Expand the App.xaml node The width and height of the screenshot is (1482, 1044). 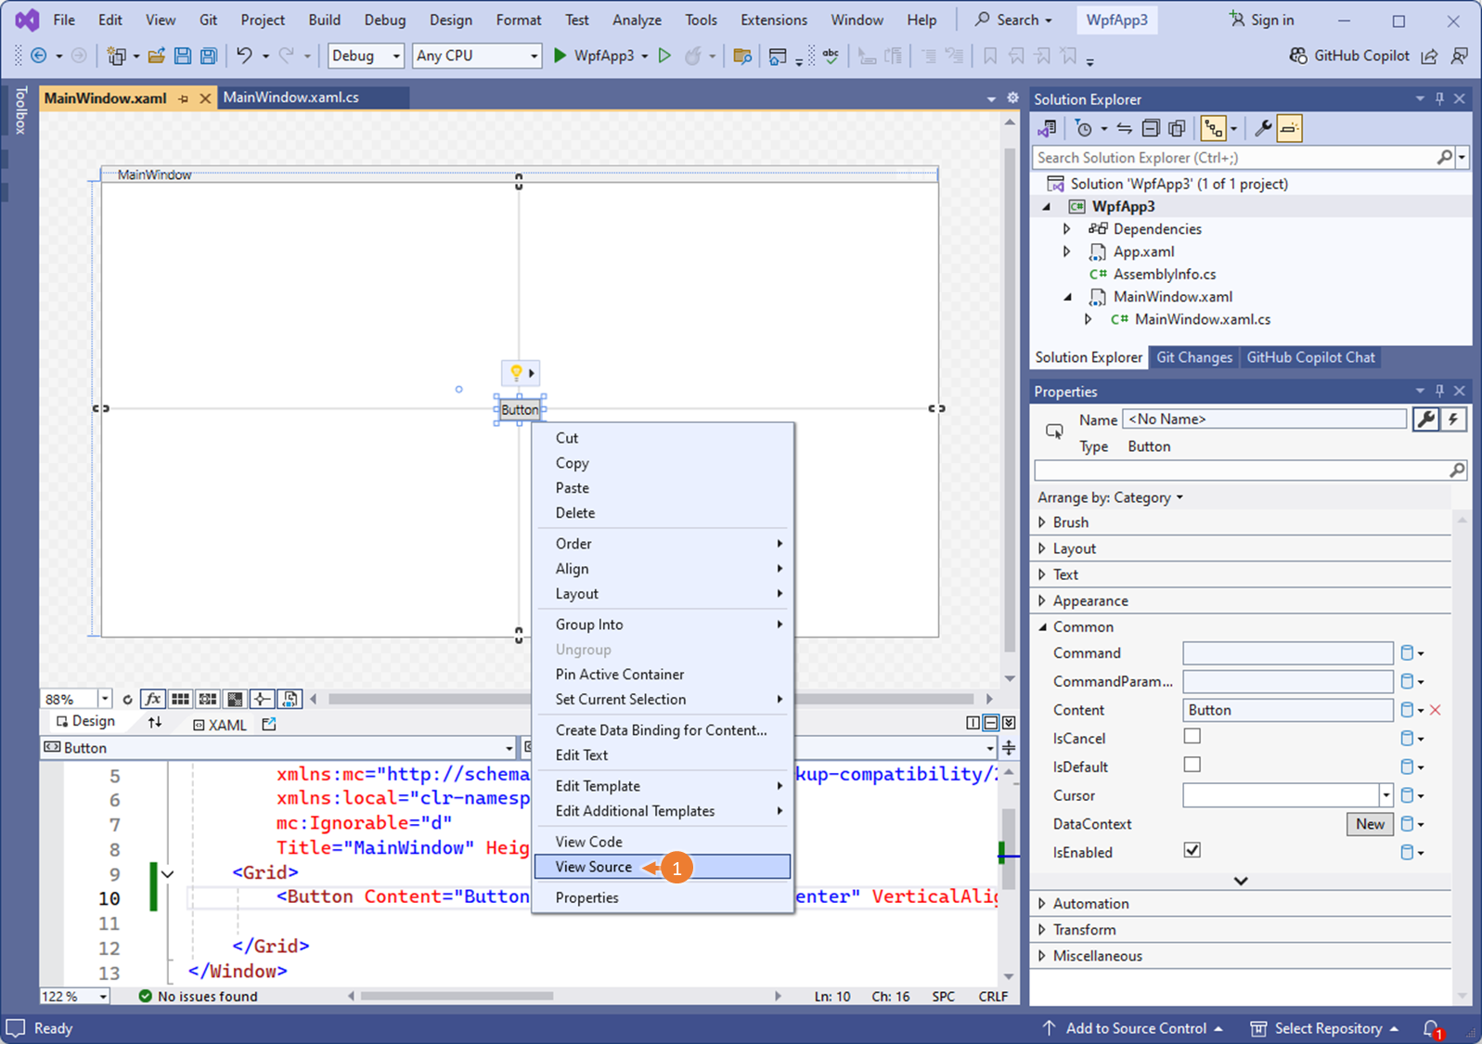pyautogui.click(x=1067, y=251)
